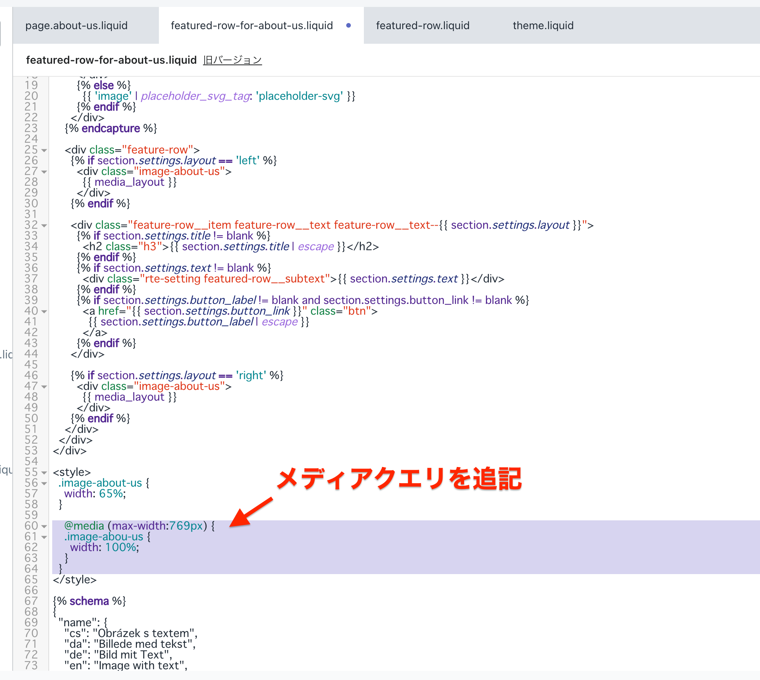
Task: Switch to the page.about-us.liquid tab
Action: 76,26
